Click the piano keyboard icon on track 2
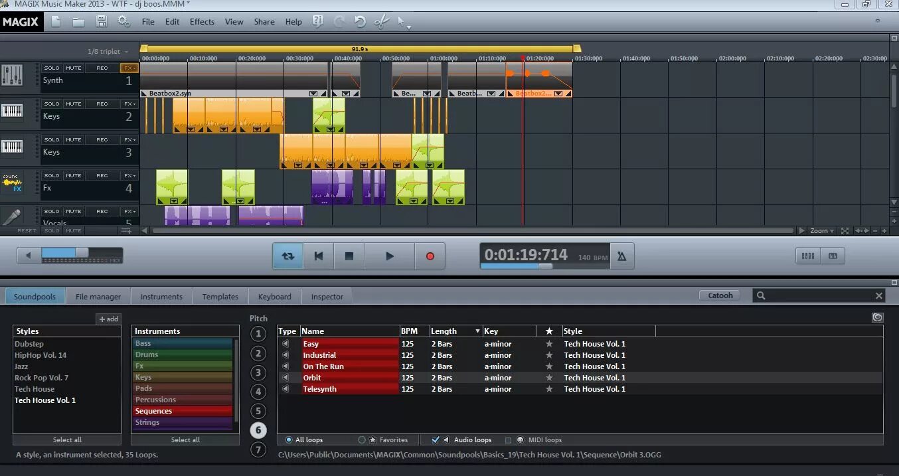 [x=12, y=110]
